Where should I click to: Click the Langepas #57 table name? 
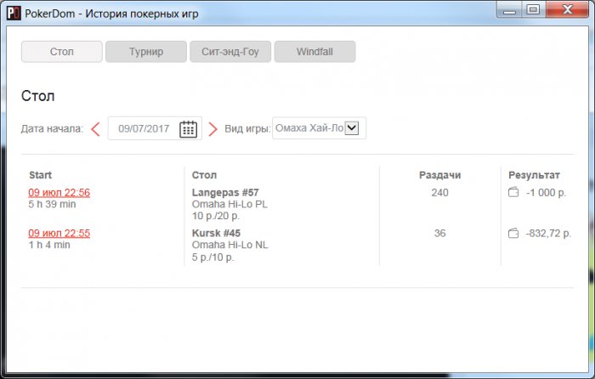point(225,192)
